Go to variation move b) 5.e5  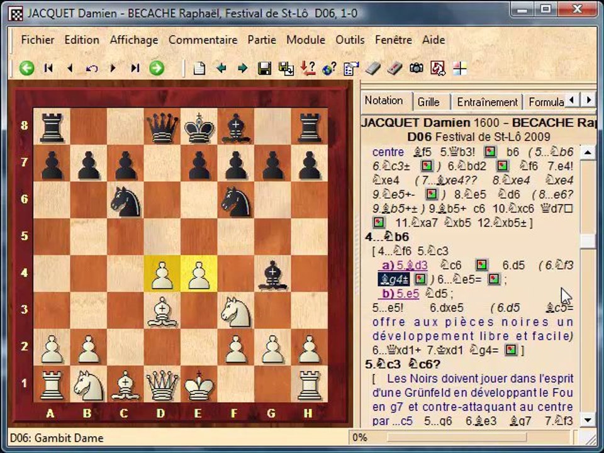pos(400,294)
